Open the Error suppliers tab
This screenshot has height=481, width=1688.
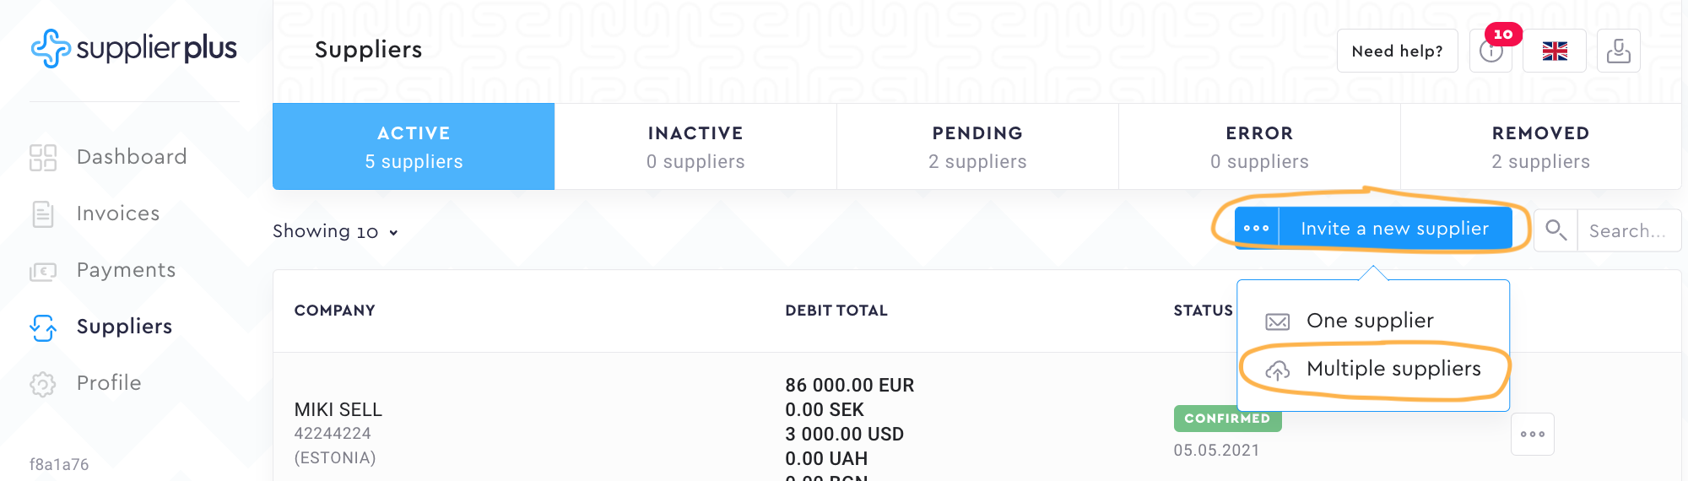(x=1259, y=147)
